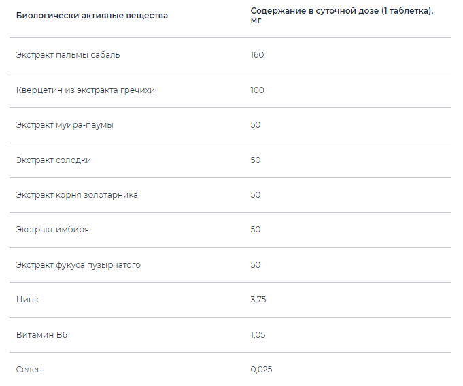Click the "Цинк" row label
This screenshot has height=386, width=463.
(x=27, y=300)
